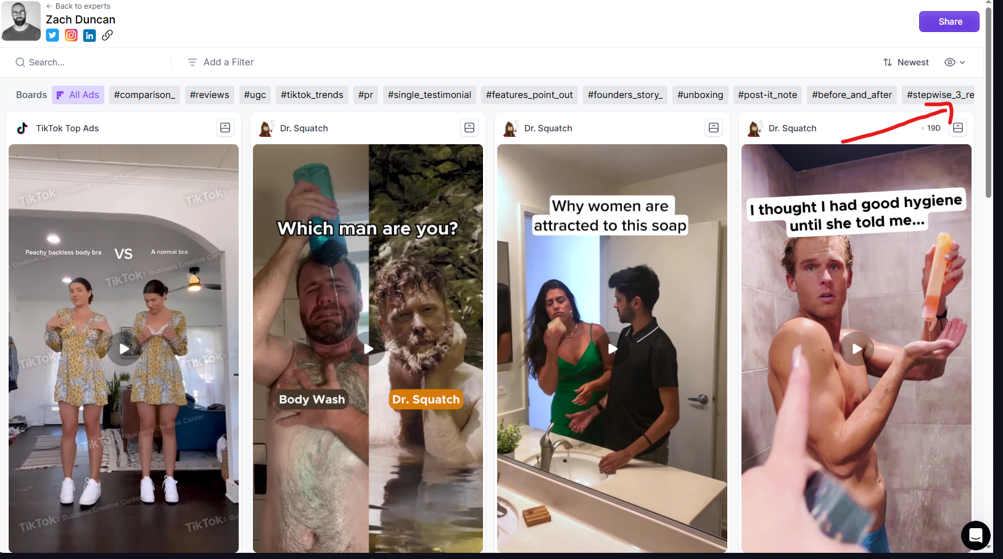Viewport: 1003px width, 559px height.
Task: Save the 'Which man are you?' ad card
Action: tap(469, 128)
